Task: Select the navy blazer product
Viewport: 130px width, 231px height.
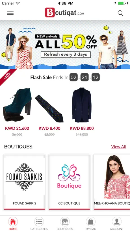Action: 82,105
